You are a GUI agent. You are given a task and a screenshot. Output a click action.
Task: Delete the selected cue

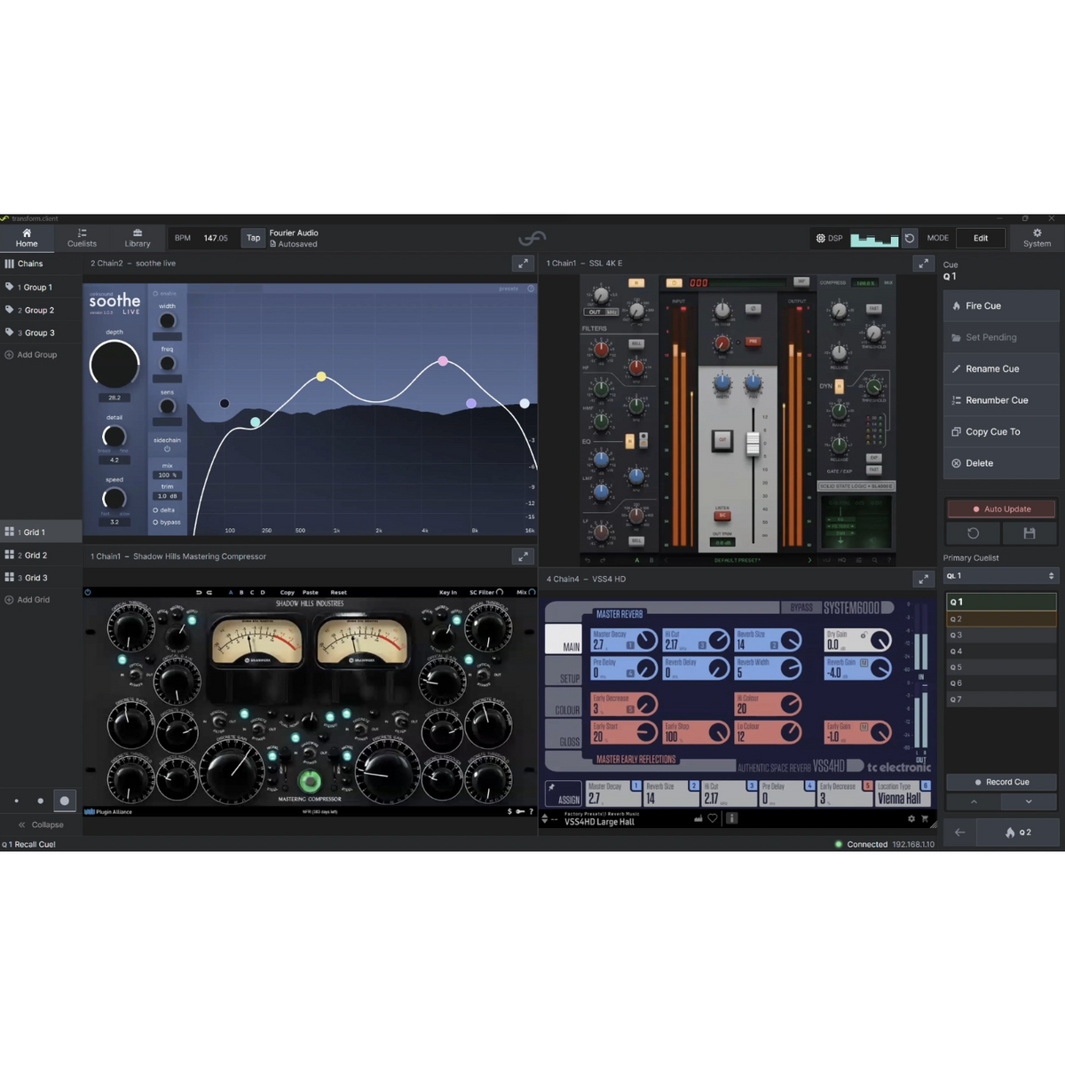pos(1001,463)
